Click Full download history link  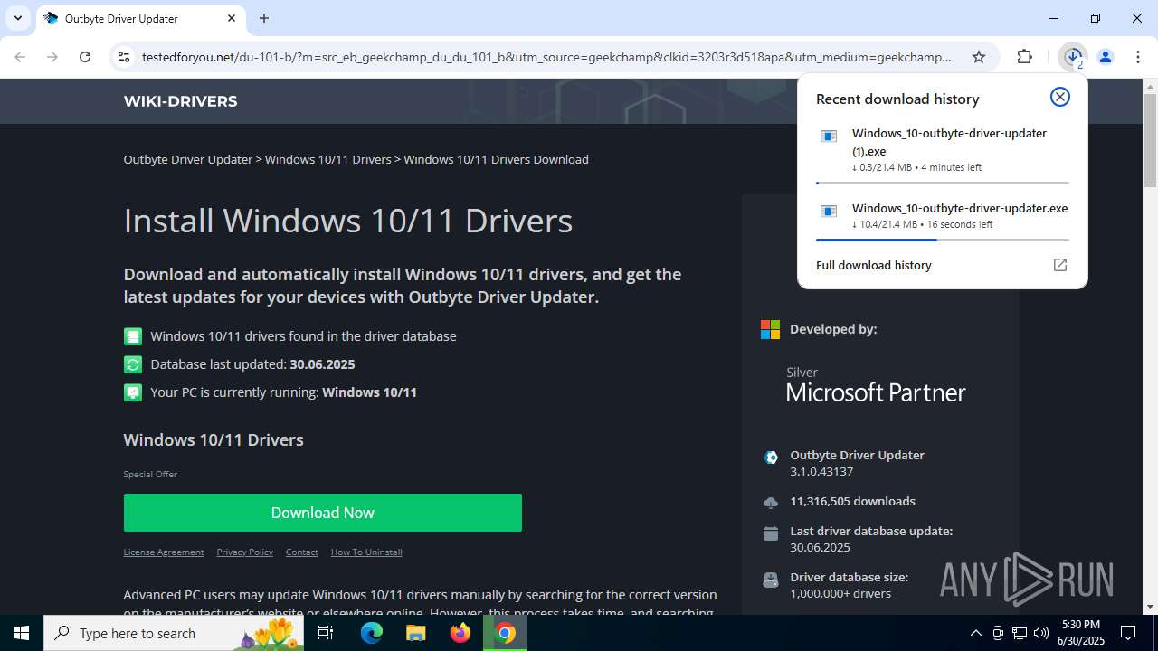tap(874, 265)
